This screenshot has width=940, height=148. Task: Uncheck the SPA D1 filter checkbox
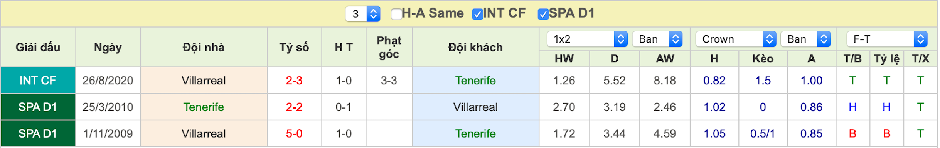click(543, 14)
